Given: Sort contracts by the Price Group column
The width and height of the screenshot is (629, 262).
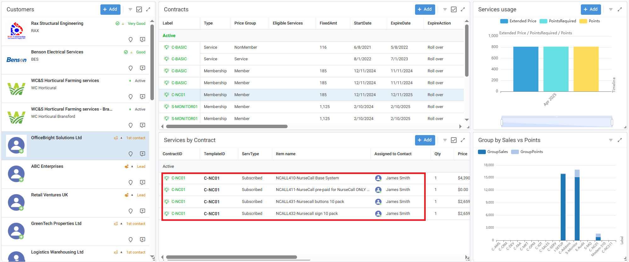Looking at the screenshot, I should tap(245, 23).
